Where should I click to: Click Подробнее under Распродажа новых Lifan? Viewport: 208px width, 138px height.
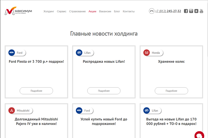tap(104, 91)
